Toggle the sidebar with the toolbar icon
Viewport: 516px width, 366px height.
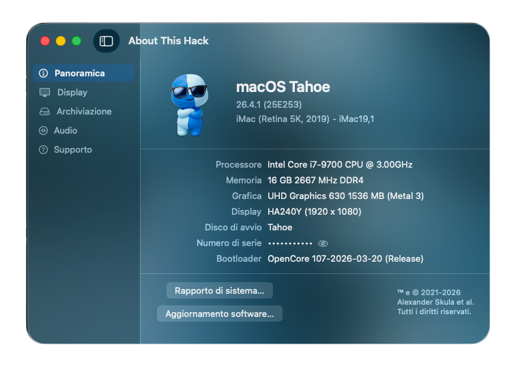[x=106, y=41]
